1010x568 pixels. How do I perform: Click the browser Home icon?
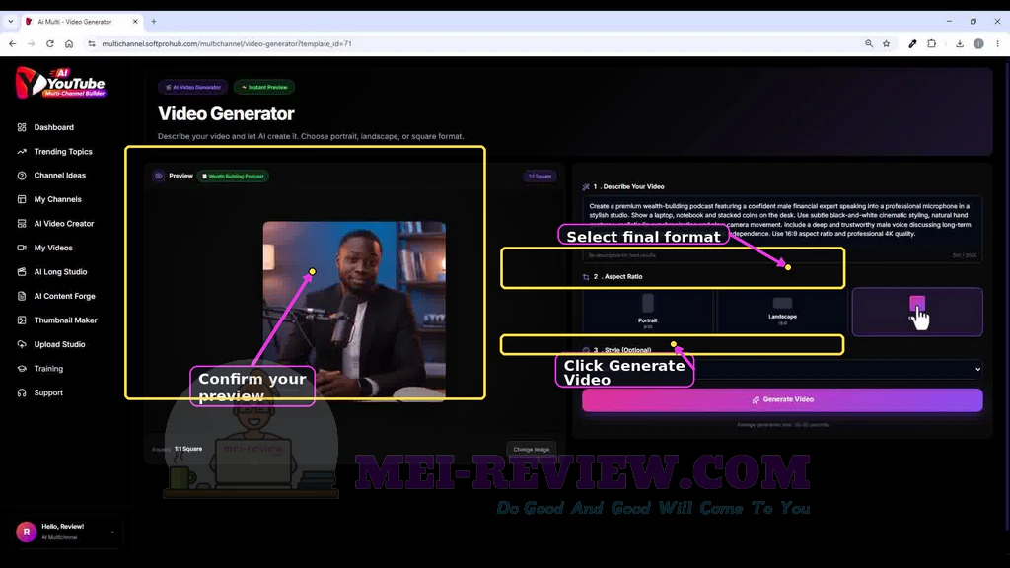69,43
